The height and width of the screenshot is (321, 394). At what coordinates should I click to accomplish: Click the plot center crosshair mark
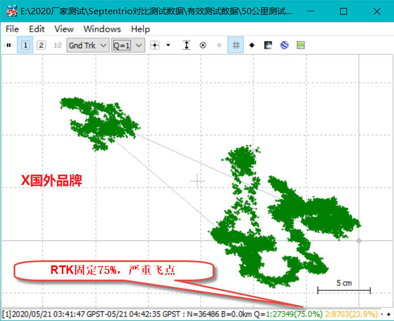(197, 181)
